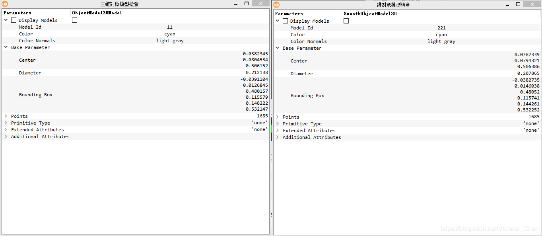The height and width of the screenshot is (236, 542).
Task: Click the Center label in left window
Action: coord(27,60)
